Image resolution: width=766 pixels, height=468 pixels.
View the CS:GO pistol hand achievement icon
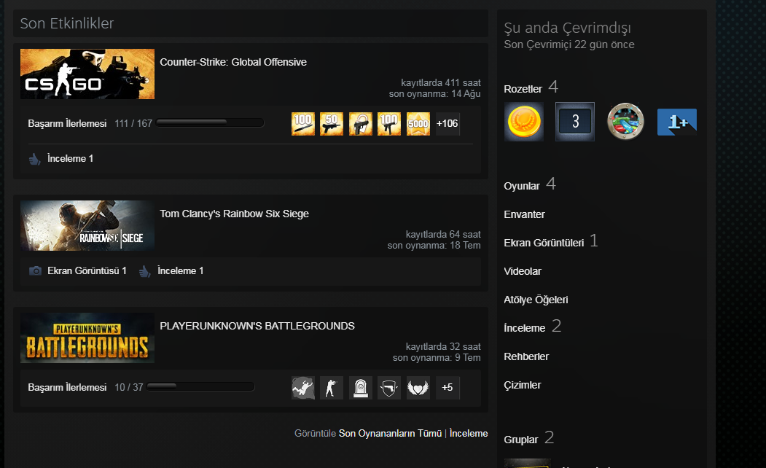[x=361, y=124]
